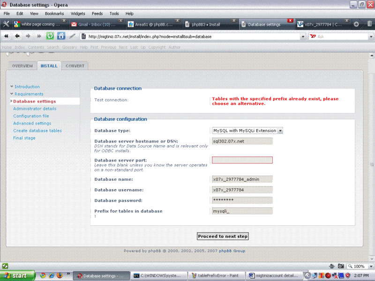Screen dimensions: 375x281
Task: Open the Advanced settings link
Action: [x=32, y=123]
